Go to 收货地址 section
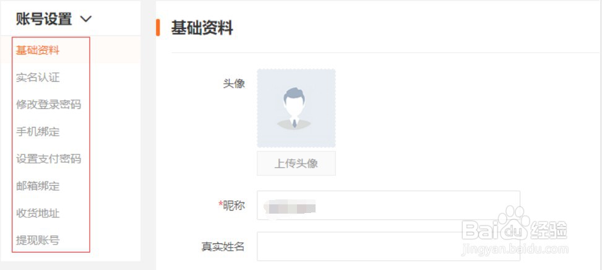Image resolution: width=602 pixels, height=270 pixels. [x=38, y=213]
